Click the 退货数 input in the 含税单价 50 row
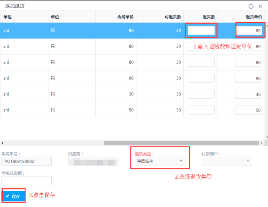This screenshot has height=207, width=268. 201,110
